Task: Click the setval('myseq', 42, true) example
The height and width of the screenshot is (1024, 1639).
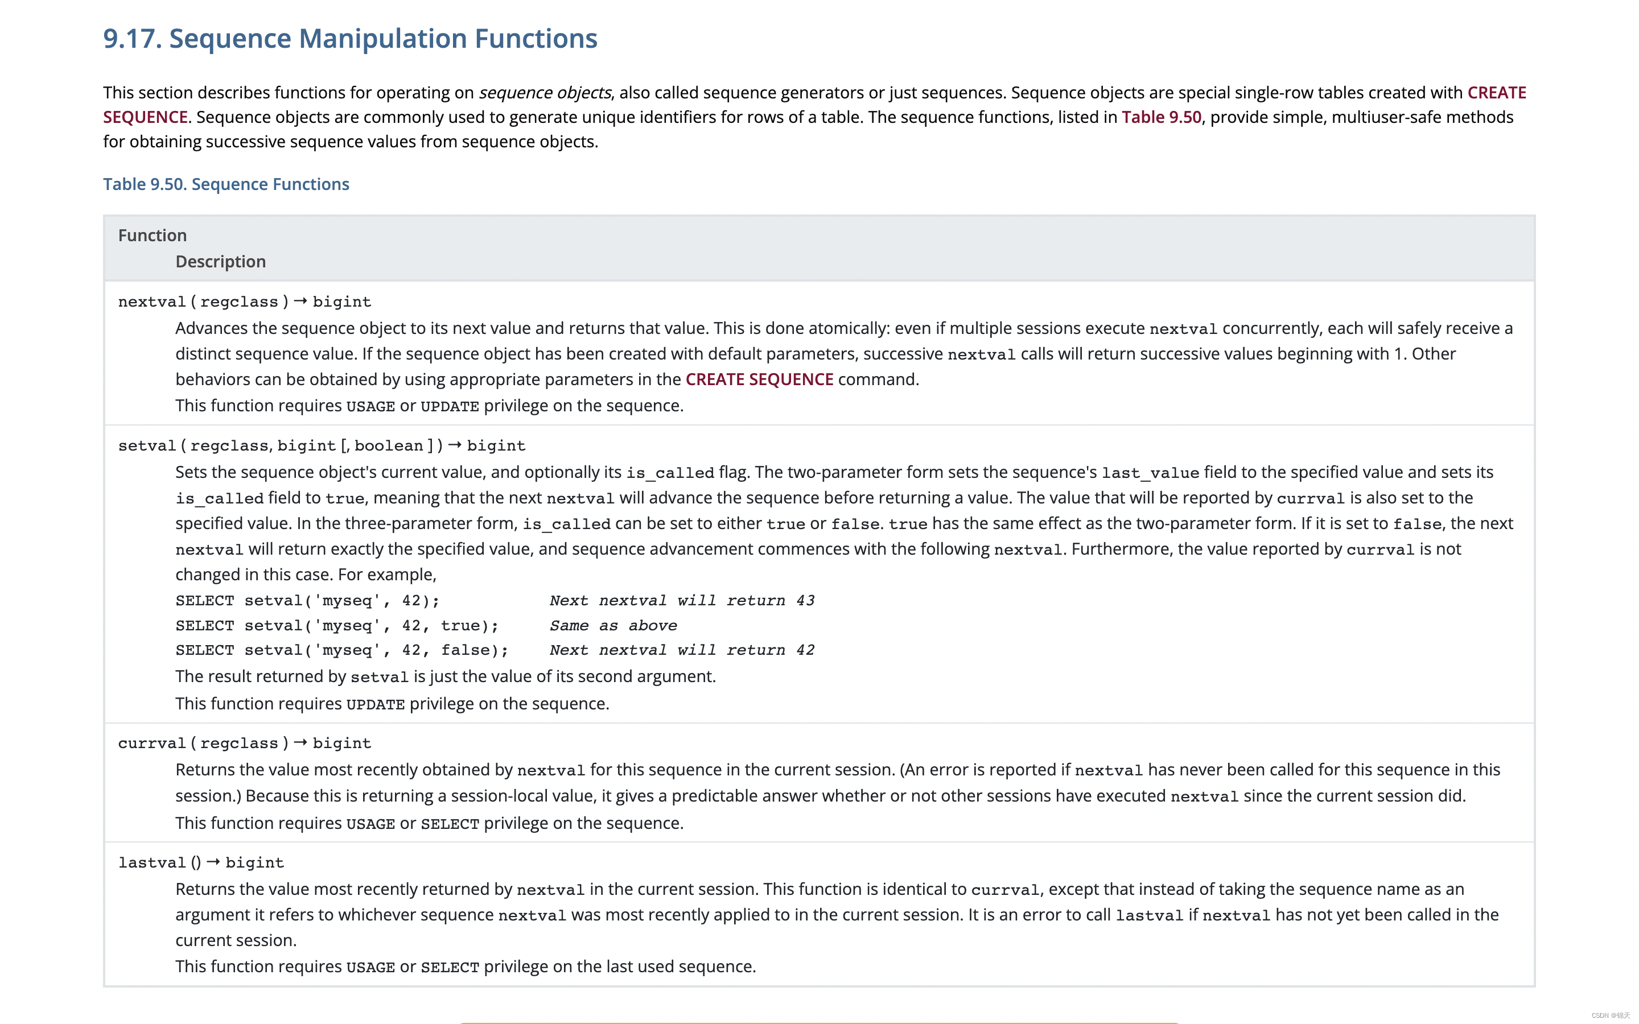Action: tap(336, 626)
